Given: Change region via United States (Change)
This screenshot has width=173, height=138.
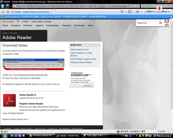Looking at the screenshot, I should [41, 22].
